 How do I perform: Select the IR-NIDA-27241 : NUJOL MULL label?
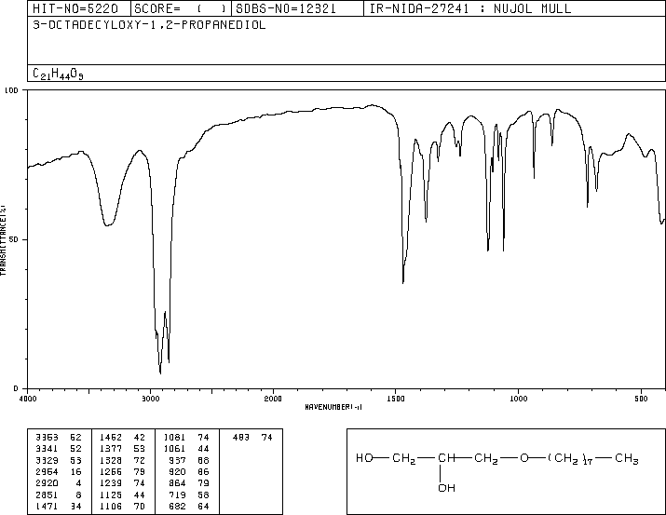[x=470, y=8]
